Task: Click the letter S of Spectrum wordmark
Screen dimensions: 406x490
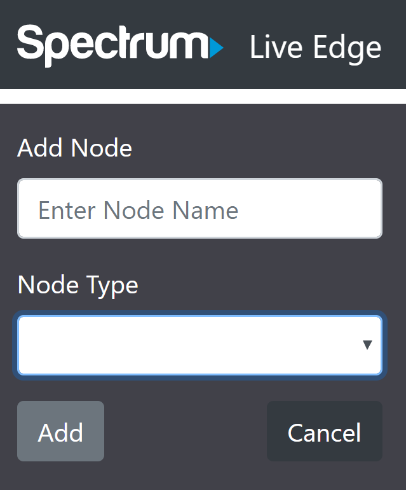Action: (x=30, y=42)
